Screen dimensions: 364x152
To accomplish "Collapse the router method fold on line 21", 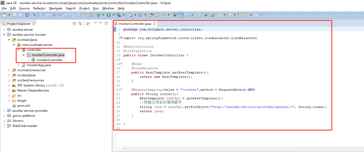I will [121, 89].
